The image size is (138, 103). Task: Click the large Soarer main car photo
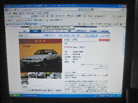coord(41,56)
